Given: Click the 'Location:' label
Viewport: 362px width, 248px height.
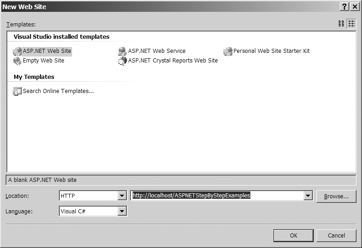Looking at the screenshot, I should pyautogui.click(x=17, y=196).
